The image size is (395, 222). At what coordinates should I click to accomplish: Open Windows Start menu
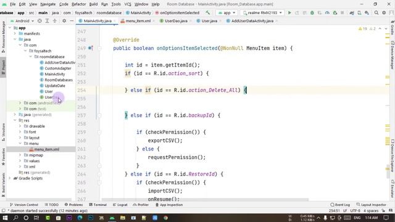point(5,218)
